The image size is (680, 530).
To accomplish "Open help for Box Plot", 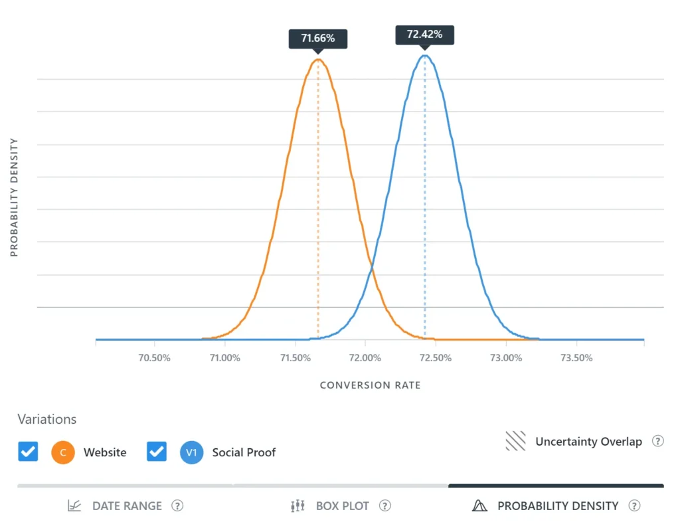I will click(x=386, y=505).
